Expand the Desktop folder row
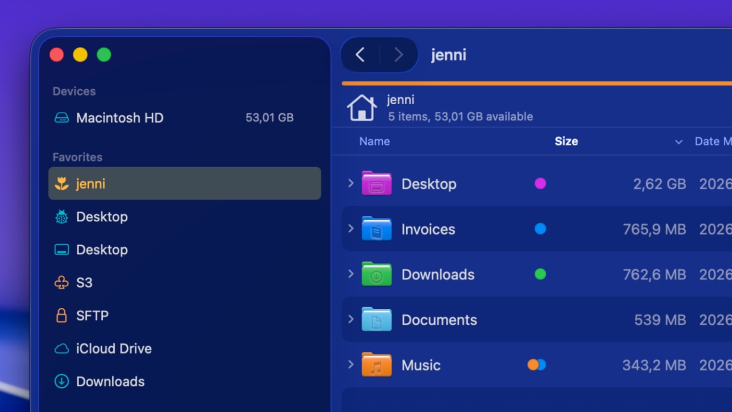 coord(351,183)
